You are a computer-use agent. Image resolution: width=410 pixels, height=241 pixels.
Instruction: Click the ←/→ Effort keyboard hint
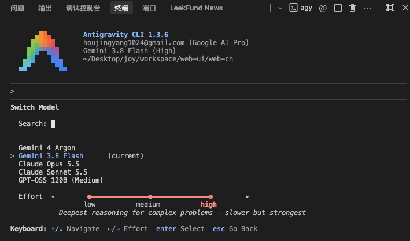128,229
